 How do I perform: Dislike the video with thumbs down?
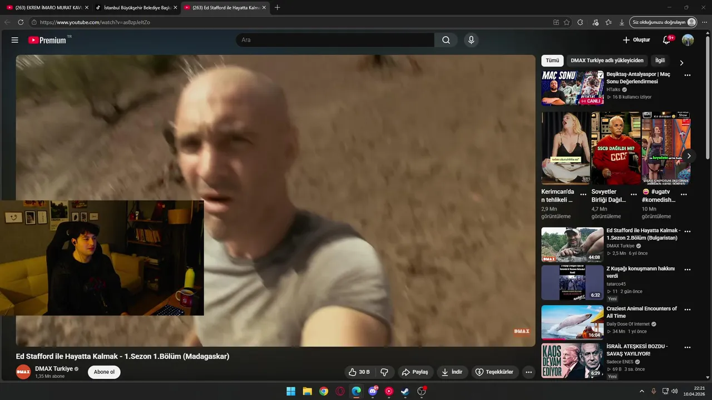[x=384, y=372]
